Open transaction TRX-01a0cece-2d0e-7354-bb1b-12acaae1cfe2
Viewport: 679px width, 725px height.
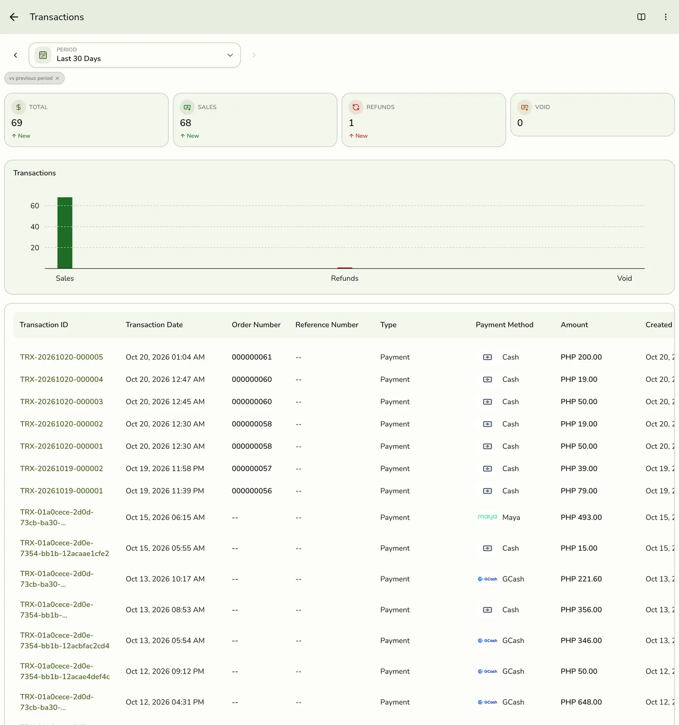pyautogui.click(x=65, y=548)
